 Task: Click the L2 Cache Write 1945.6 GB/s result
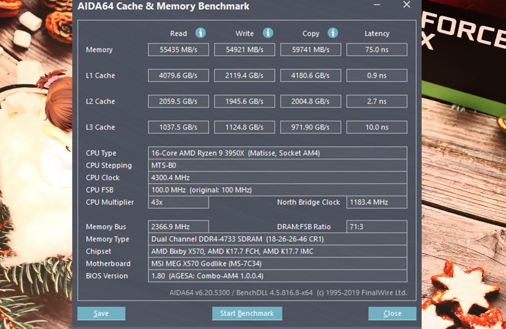[244, 101]
